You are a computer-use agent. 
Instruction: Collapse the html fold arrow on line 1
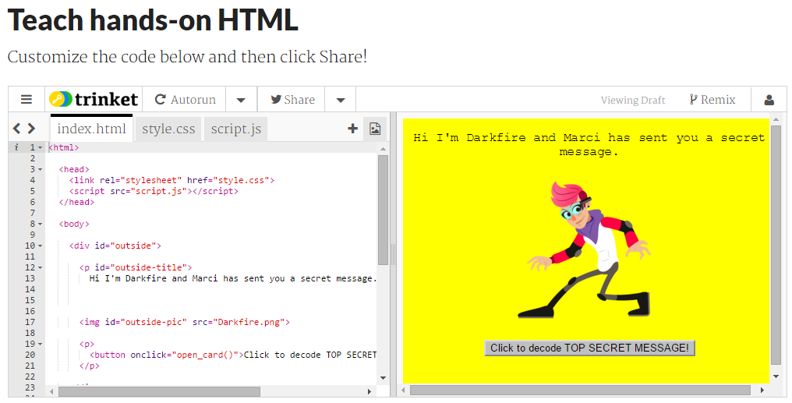[x=41, y=147]
